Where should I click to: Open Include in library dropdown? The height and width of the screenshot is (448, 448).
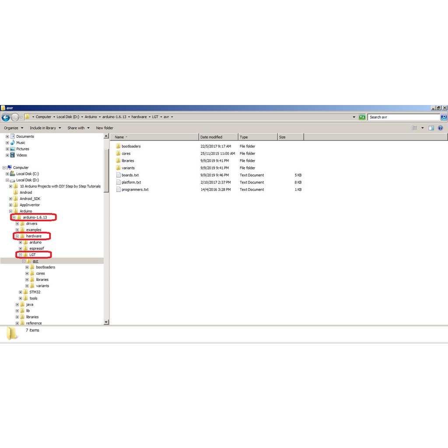pos(45,128)
